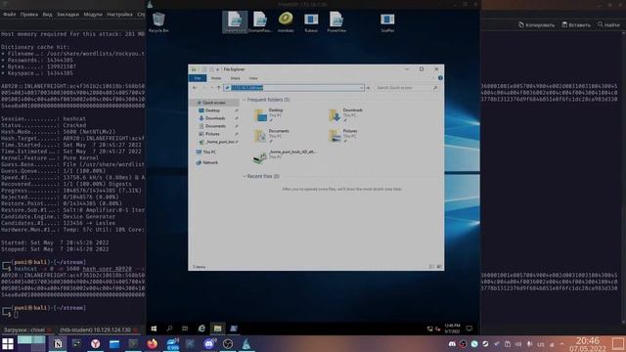Click the remote Windows taskbar search icon
This screenshot has height=352, width=626.
pos(169,329)
